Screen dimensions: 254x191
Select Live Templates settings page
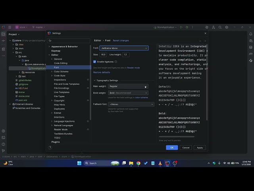pos(62,92)
